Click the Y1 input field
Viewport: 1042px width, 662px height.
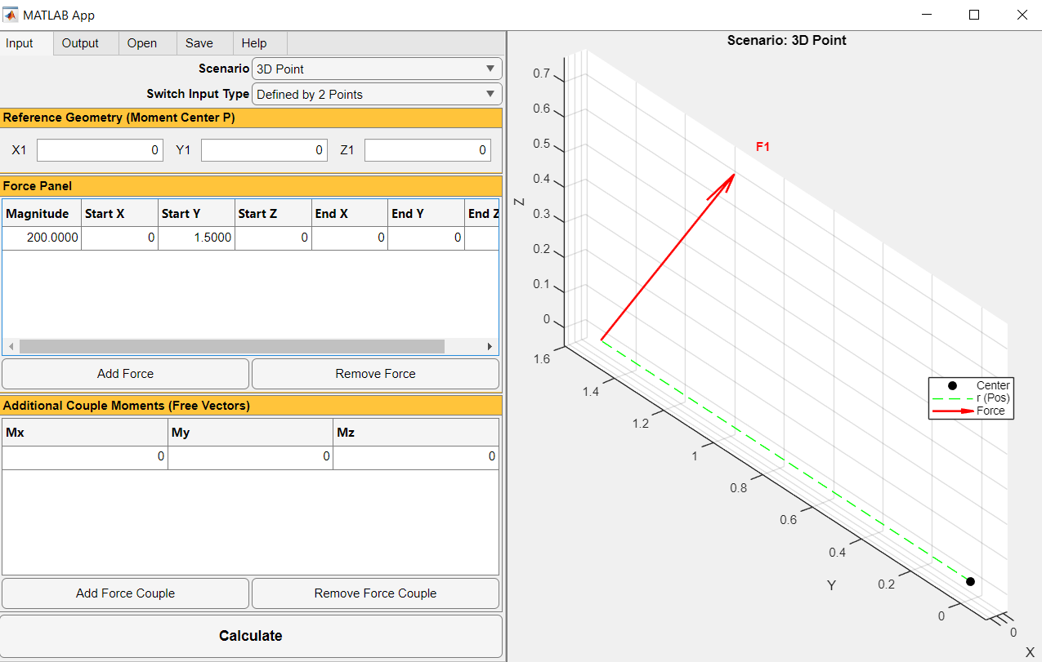[264, 150]
